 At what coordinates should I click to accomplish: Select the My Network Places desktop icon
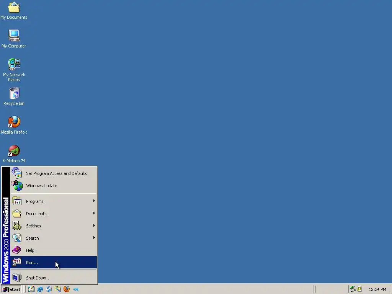14,70
